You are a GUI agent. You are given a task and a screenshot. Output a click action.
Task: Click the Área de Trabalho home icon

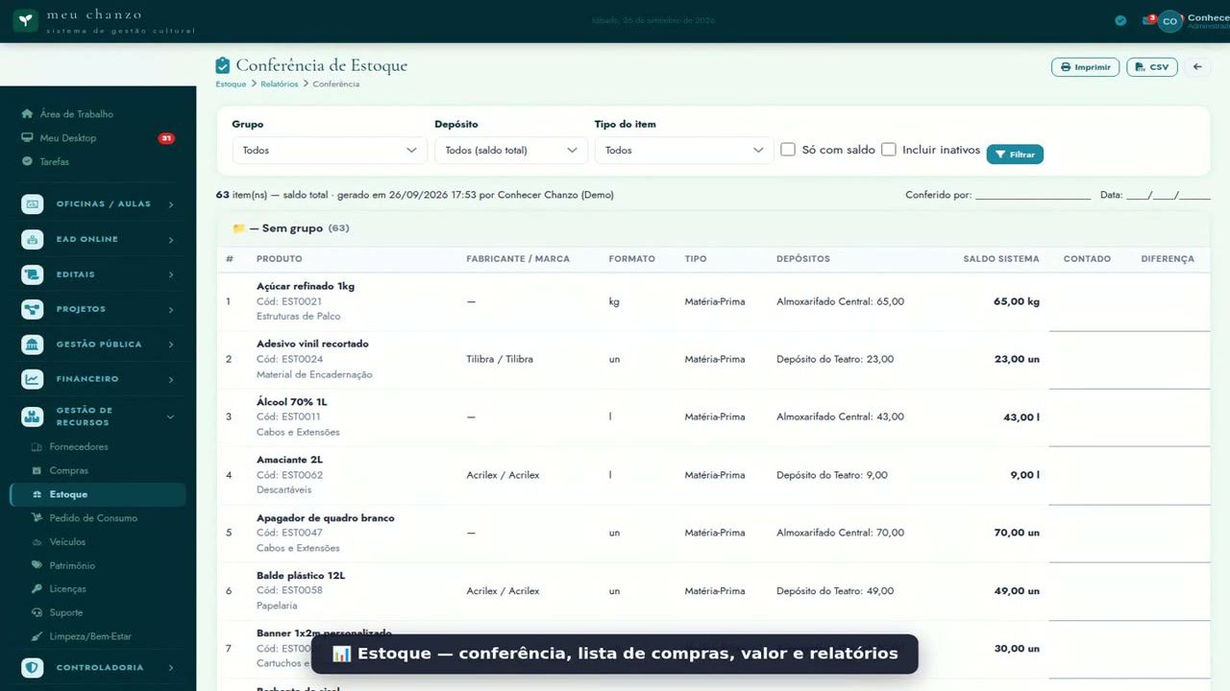point(27,114)
